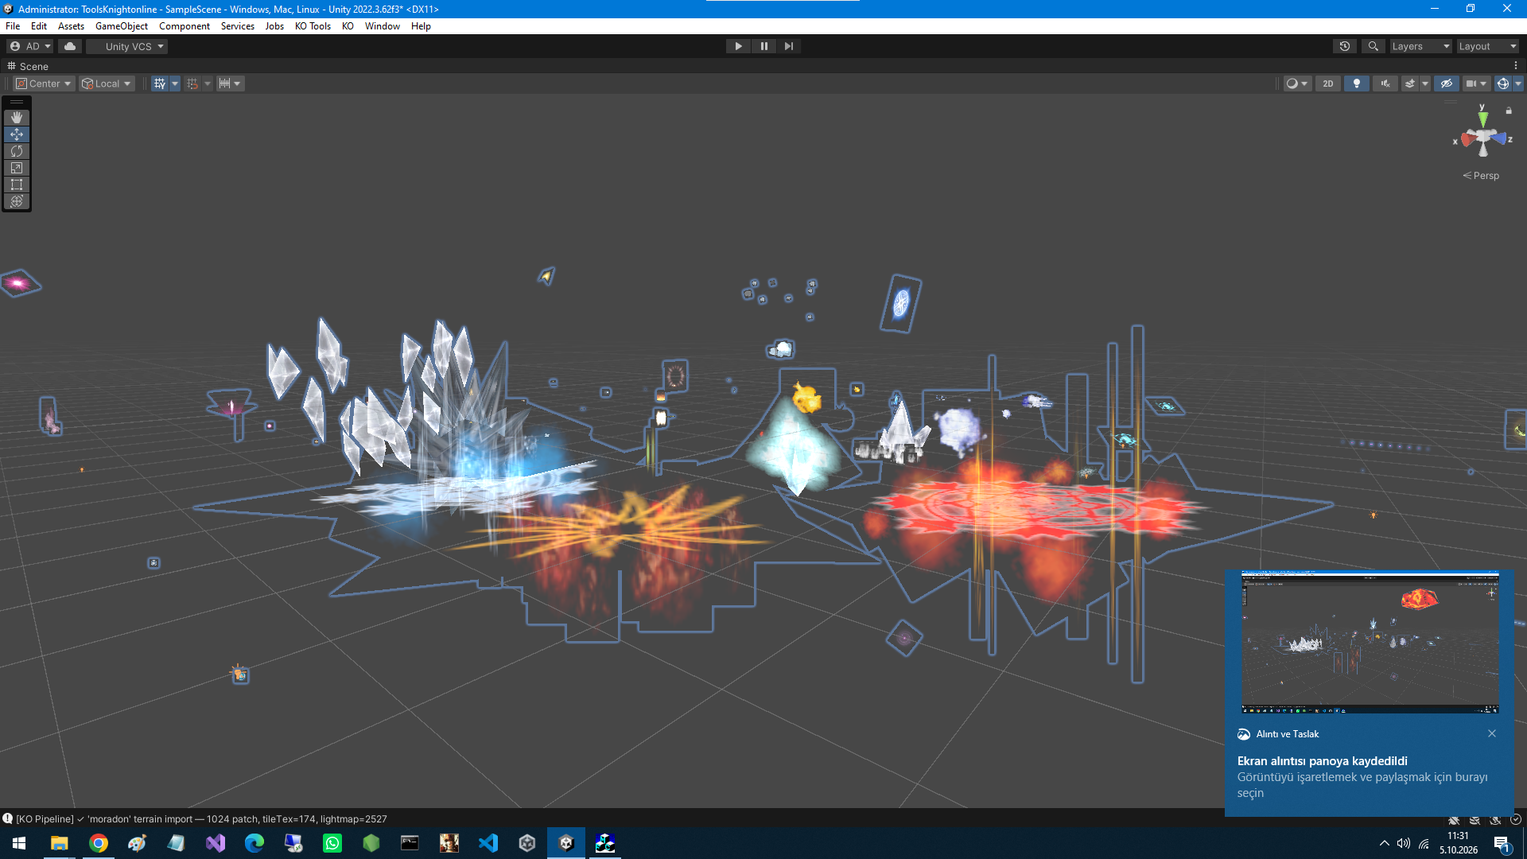Open WhatsApp from the taskbar
1527x859 pixels.
tap(332, 843)
